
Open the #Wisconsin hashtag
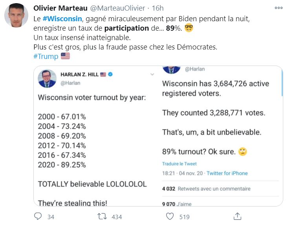click(62, 18)
